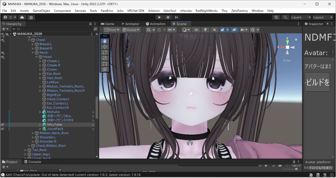
Task: Select the Scale tool in Scene overlay
Action: tap(105, 58)
